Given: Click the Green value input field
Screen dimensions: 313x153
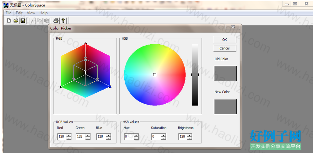Looking at the screenshot, I should coord(81,136).
